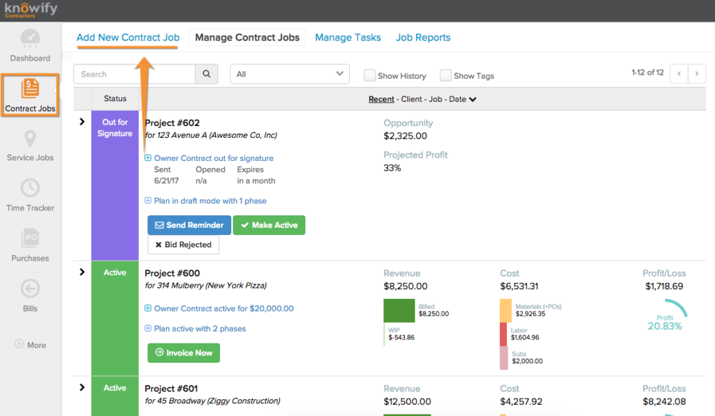Click the green Billed revenue bar
This screenshot has height=416, width=715.
click(399, 311)
